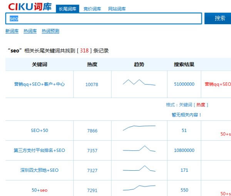
Task: Open keyword SEO+50 in the table
Action: point(39,131)
